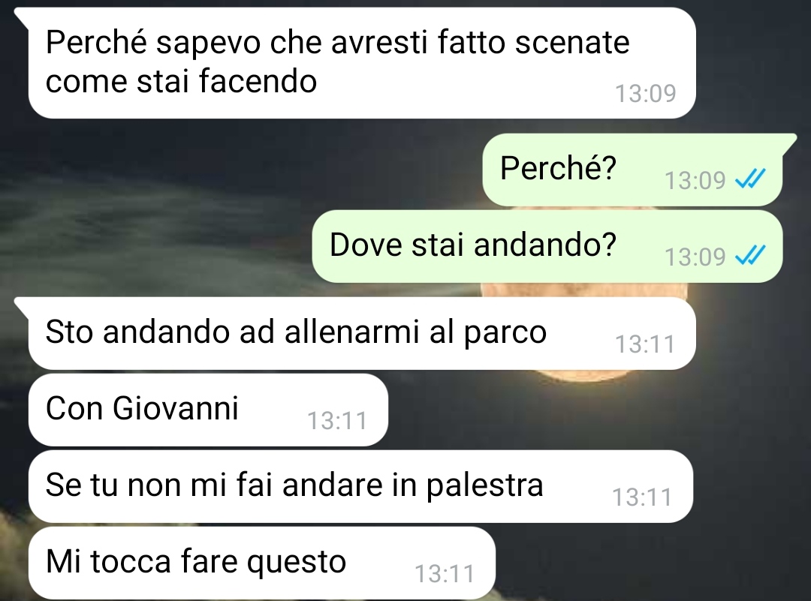
Task: Tap the word "Giovanni" in the received message
Action: pos(176,408)
